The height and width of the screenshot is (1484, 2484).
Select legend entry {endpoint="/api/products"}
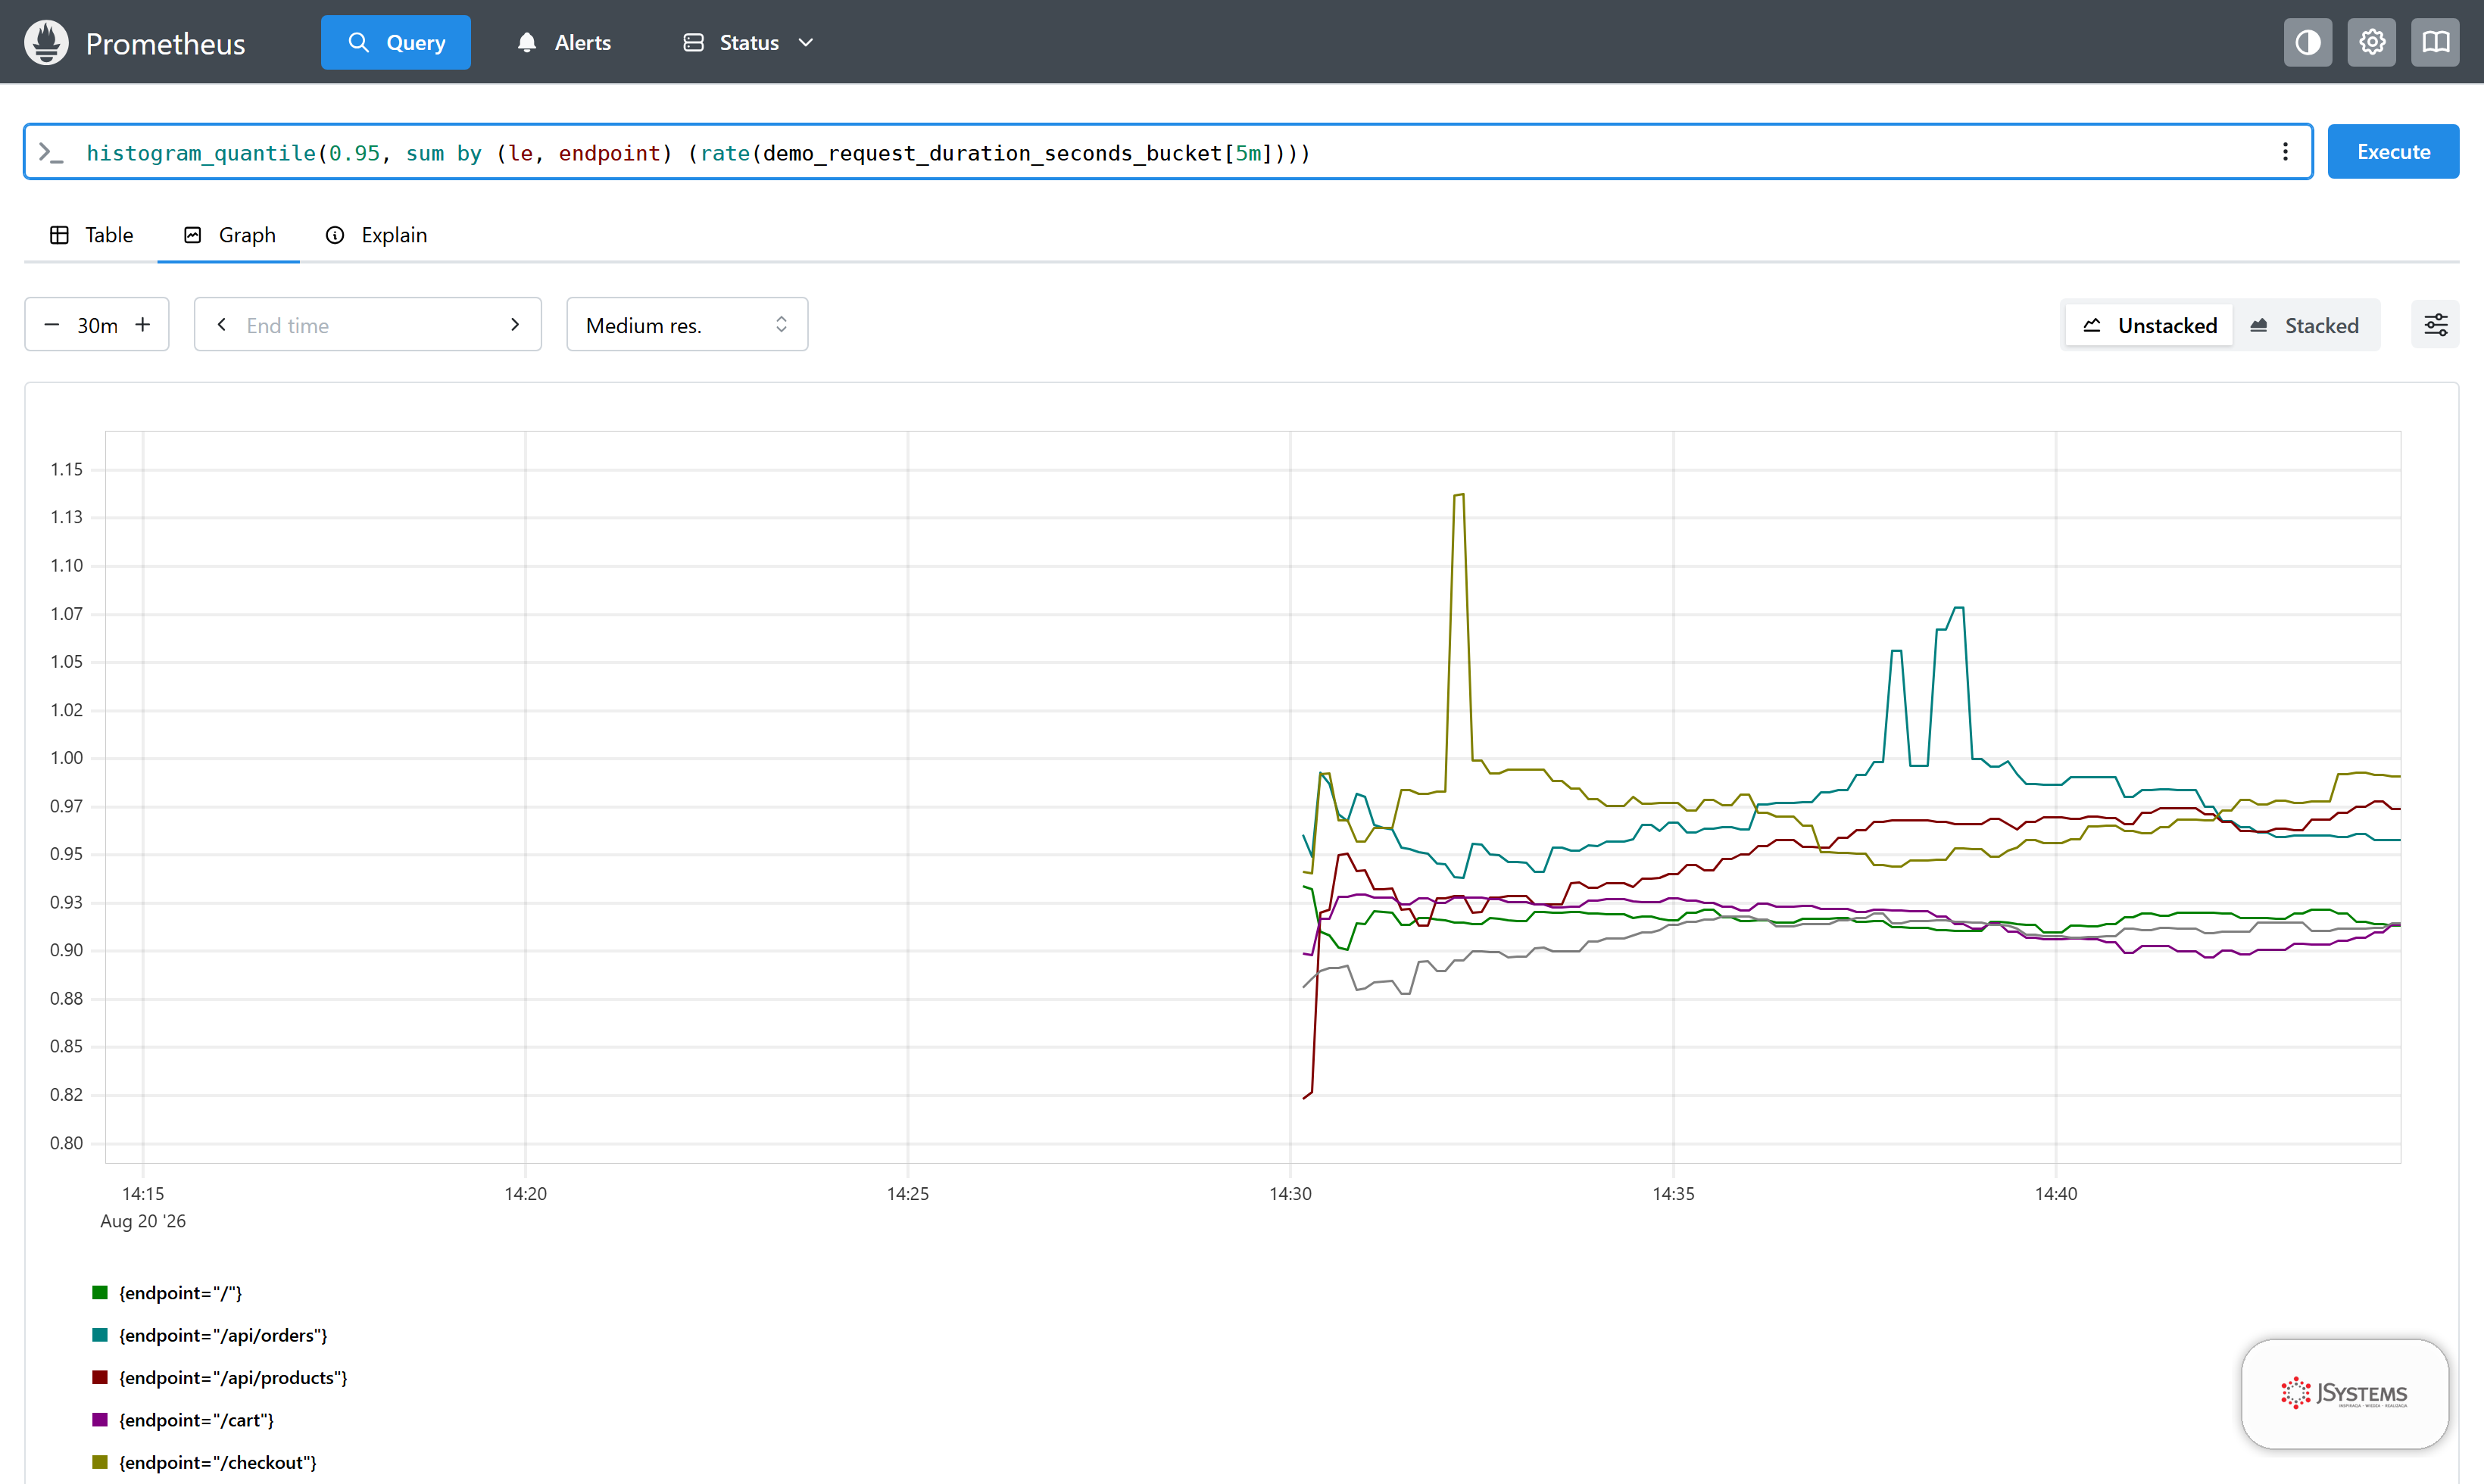(x=233, y=1378)
